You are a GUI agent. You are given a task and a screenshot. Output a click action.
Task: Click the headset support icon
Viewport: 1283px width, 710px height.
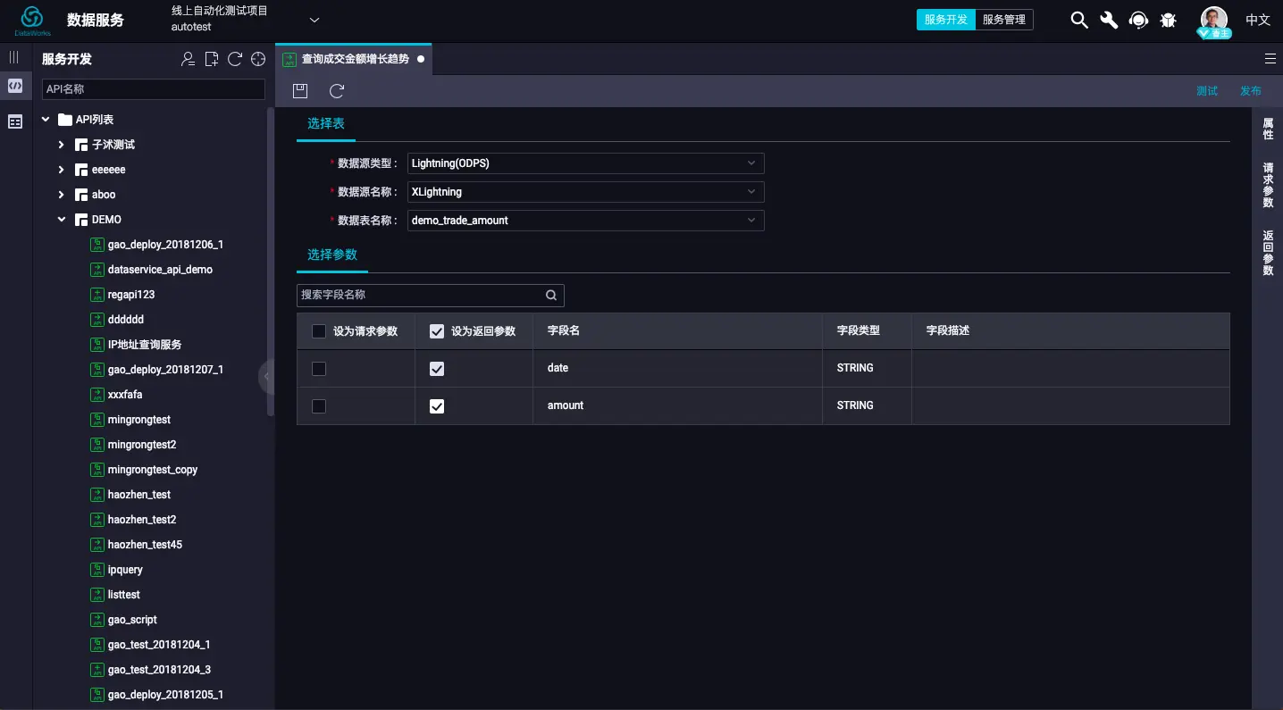1138,20
